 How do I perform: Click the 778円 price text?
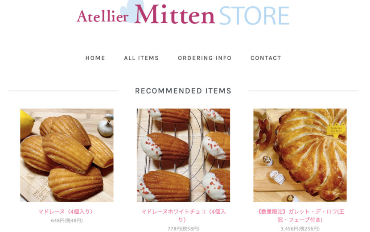click(x=183, y=229)
